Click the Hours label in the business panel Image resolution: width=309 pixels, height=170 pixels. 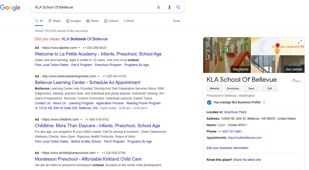pyautogui.click(x=211, y=125)
